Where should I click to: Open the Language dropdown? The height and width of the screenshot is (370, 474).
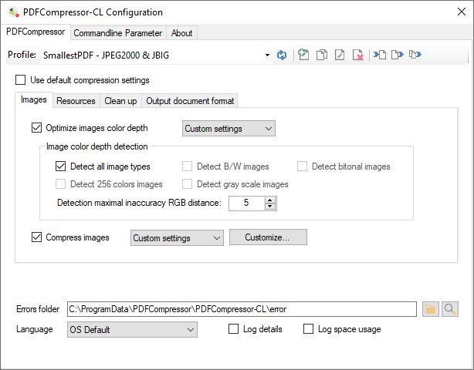[x=191, y=330]
